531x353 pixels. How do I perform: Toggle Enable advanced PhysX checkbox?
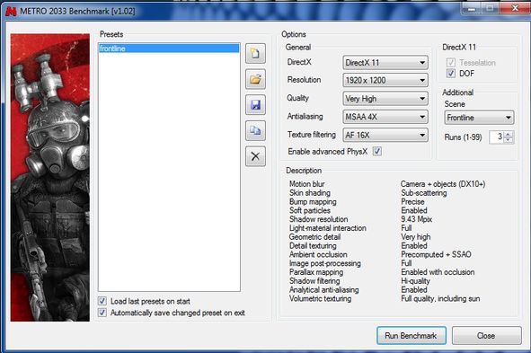(x=377, y=151)
